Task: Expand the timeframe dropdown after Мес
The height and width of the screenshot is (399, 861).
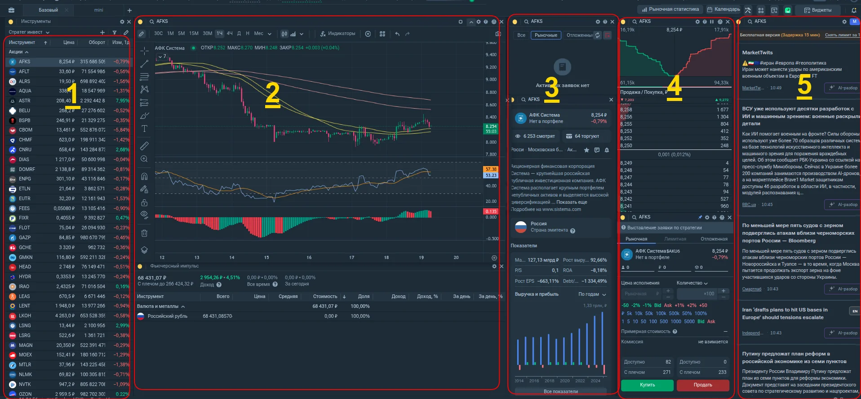Action: pyautogui.click(x=270, y=34)
